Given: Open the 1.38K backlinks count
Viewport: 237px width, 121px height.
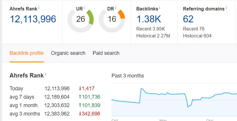Looking at the screenshot, I should click(x=149, y=19).
